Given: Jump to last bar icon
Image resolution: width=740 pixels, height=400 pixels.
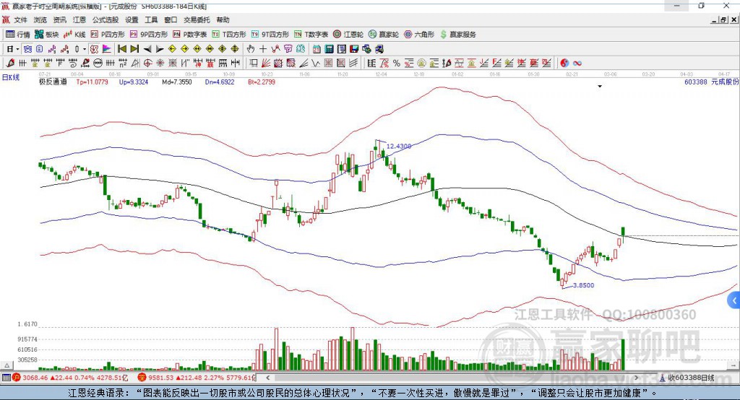Looking at the screenshot, I should point(134,48).
